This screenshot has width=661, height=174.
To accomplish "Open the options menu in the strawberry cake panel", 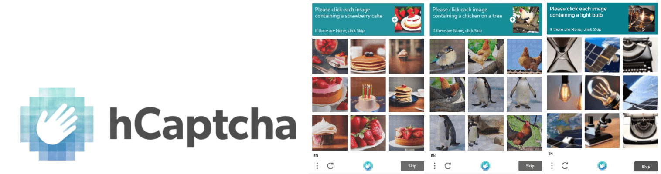I will coord(317,166).
